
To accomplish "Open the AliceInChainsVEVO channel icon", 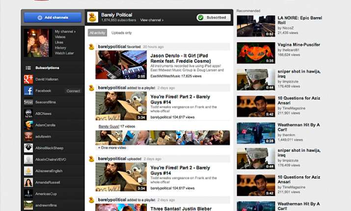I will pyautogui.click(x=28, y=160).
